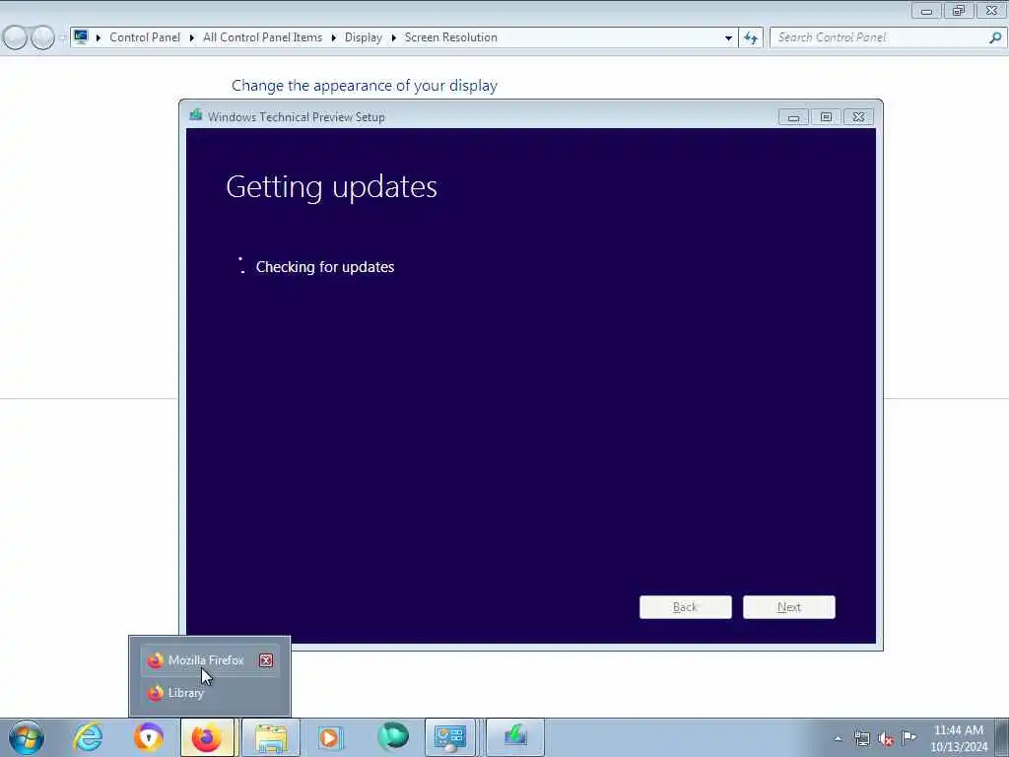Screen dimensions: 1009x757
Task: Close the Windows Technical Preview Setup window
Action: click(x=858, y=117)
